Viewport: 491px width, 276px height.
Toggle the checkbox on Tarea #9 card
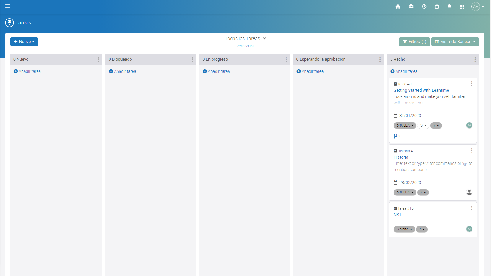pyautogui.click(x=395, y=84)
